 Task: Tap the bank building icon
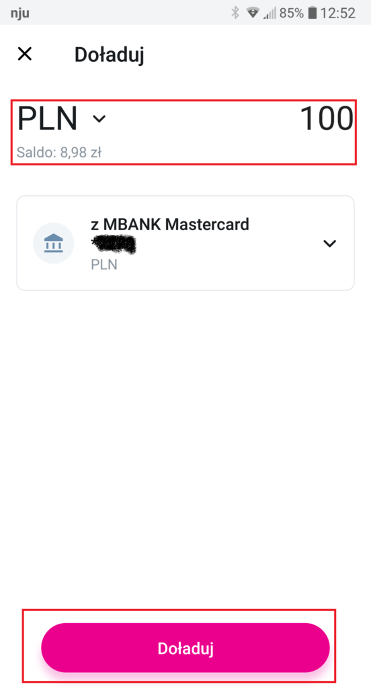tap(54, 243)
